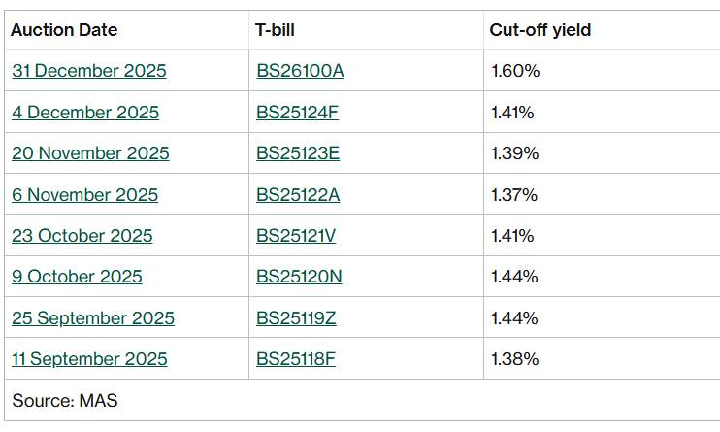The height and width of the screenshot is (432, 720).
Task: Click the 1.60% cut-off yield cell
Action: coord(515,71)
